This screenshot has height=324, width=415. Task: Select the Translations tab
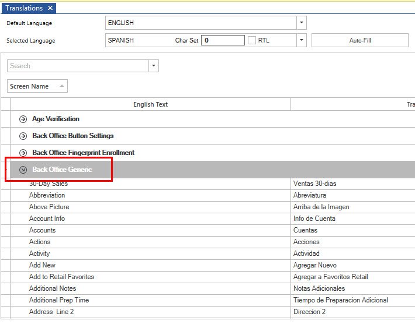[24, 8]
